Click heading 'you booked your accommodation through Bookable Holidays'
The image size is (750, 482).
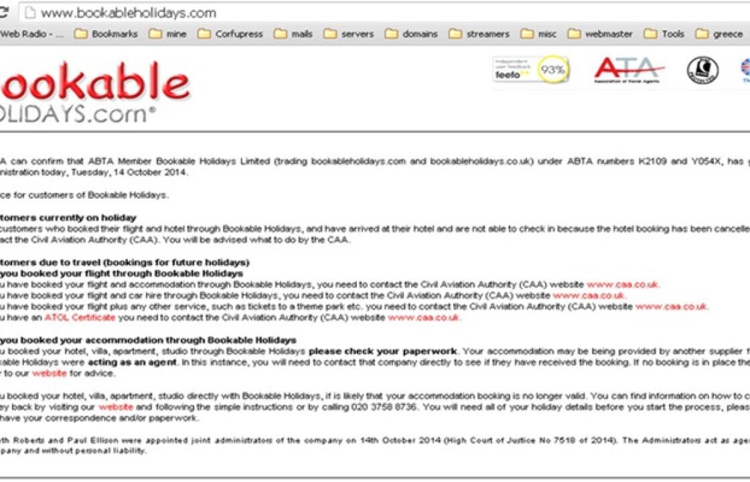148,340
